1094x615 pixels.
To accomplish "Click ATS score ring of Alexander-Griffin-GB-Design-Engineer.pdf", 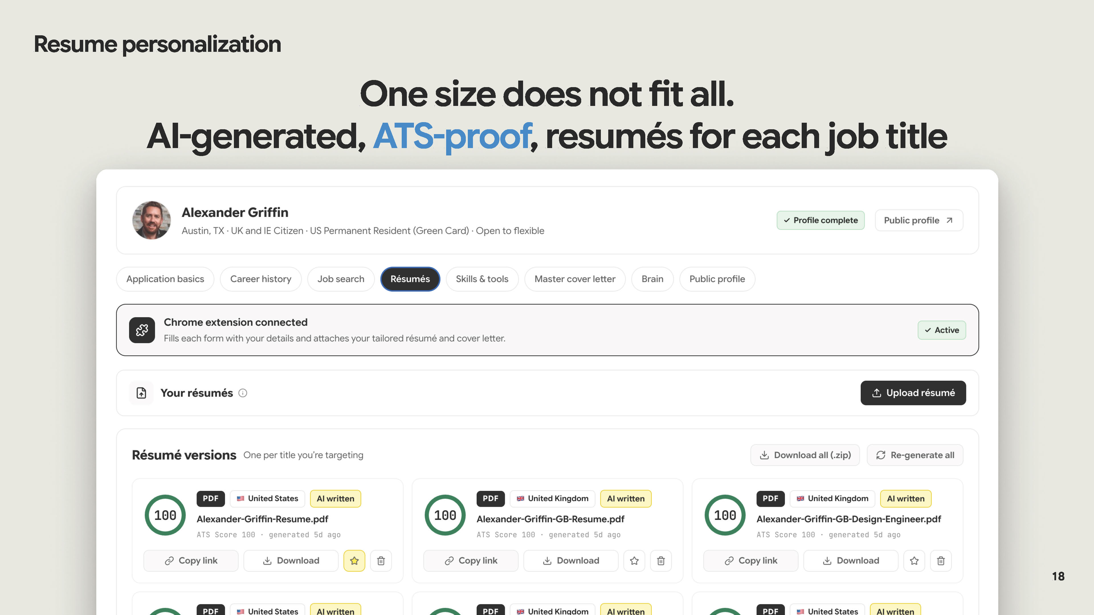I will coord(725,515).
